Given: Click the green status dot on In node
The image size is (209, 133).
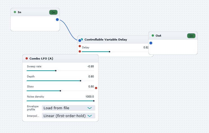Looking at the screenshot, I should coord(15,12).
